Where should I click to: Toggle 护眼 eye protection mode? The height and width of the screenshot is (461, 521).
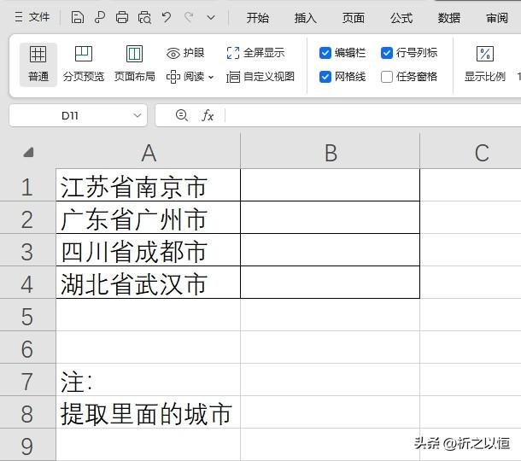(185, 53)
